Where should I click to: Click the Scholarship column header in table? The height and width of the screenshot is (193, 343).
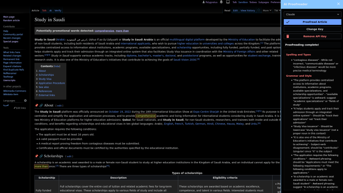pos(46,178)
